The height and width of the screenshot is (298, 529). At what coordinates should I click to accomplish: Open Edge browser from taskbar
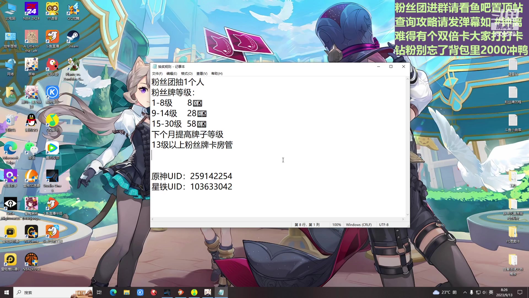[113, 292]
